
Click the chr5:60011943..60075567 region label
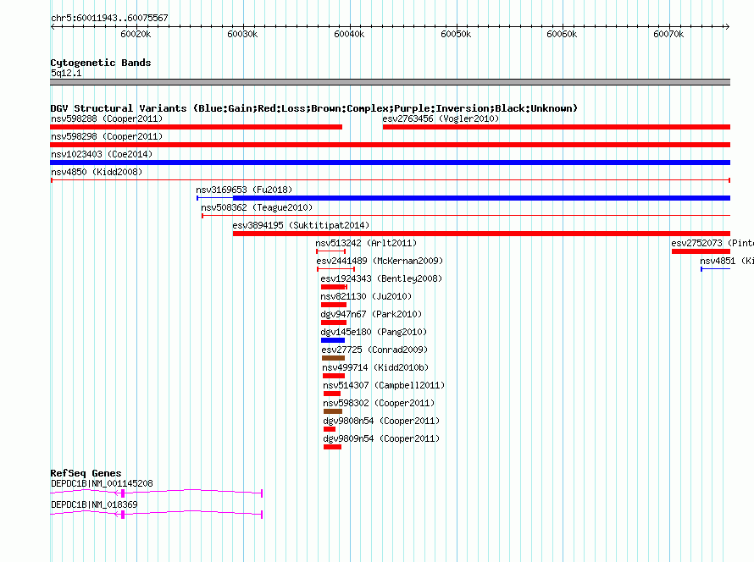pyautogui.click(x=109, y=19)
